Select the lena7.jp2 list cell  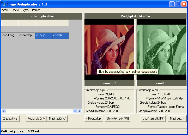[x=44, y=36]
